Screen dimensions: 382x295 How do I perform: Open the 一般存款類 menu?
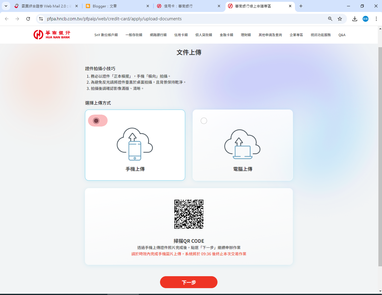point(134,35)
